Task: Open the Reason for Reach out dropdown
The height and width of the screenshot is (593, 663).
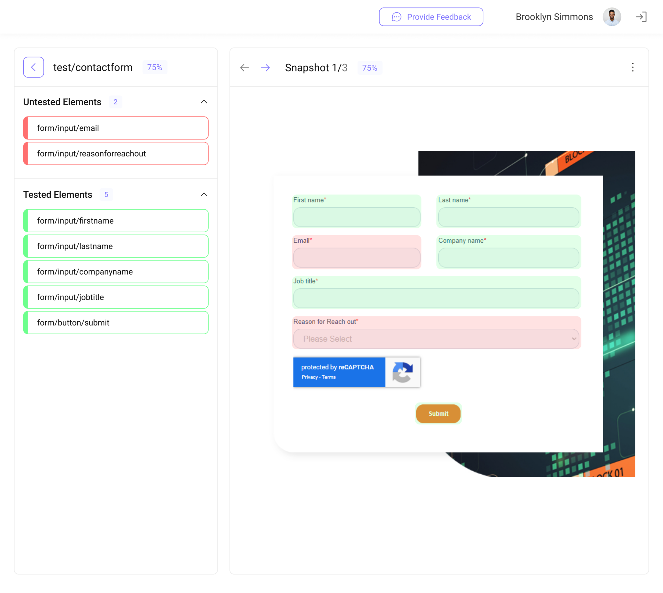Action: [436, 339]
